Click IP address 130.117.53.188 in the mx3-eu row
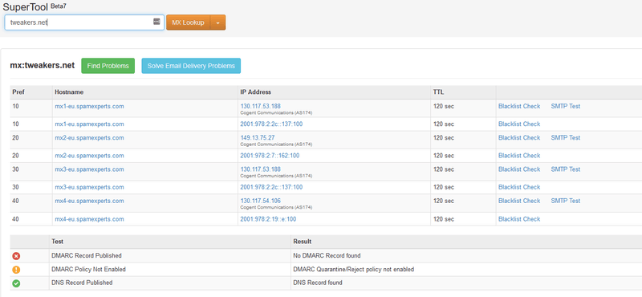The width and height of the screenshot is (642, 297). click(260, 169)
